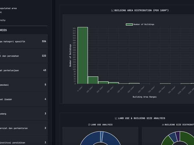Select the 'dan perumahan' category row with 122

coord(24,56)
